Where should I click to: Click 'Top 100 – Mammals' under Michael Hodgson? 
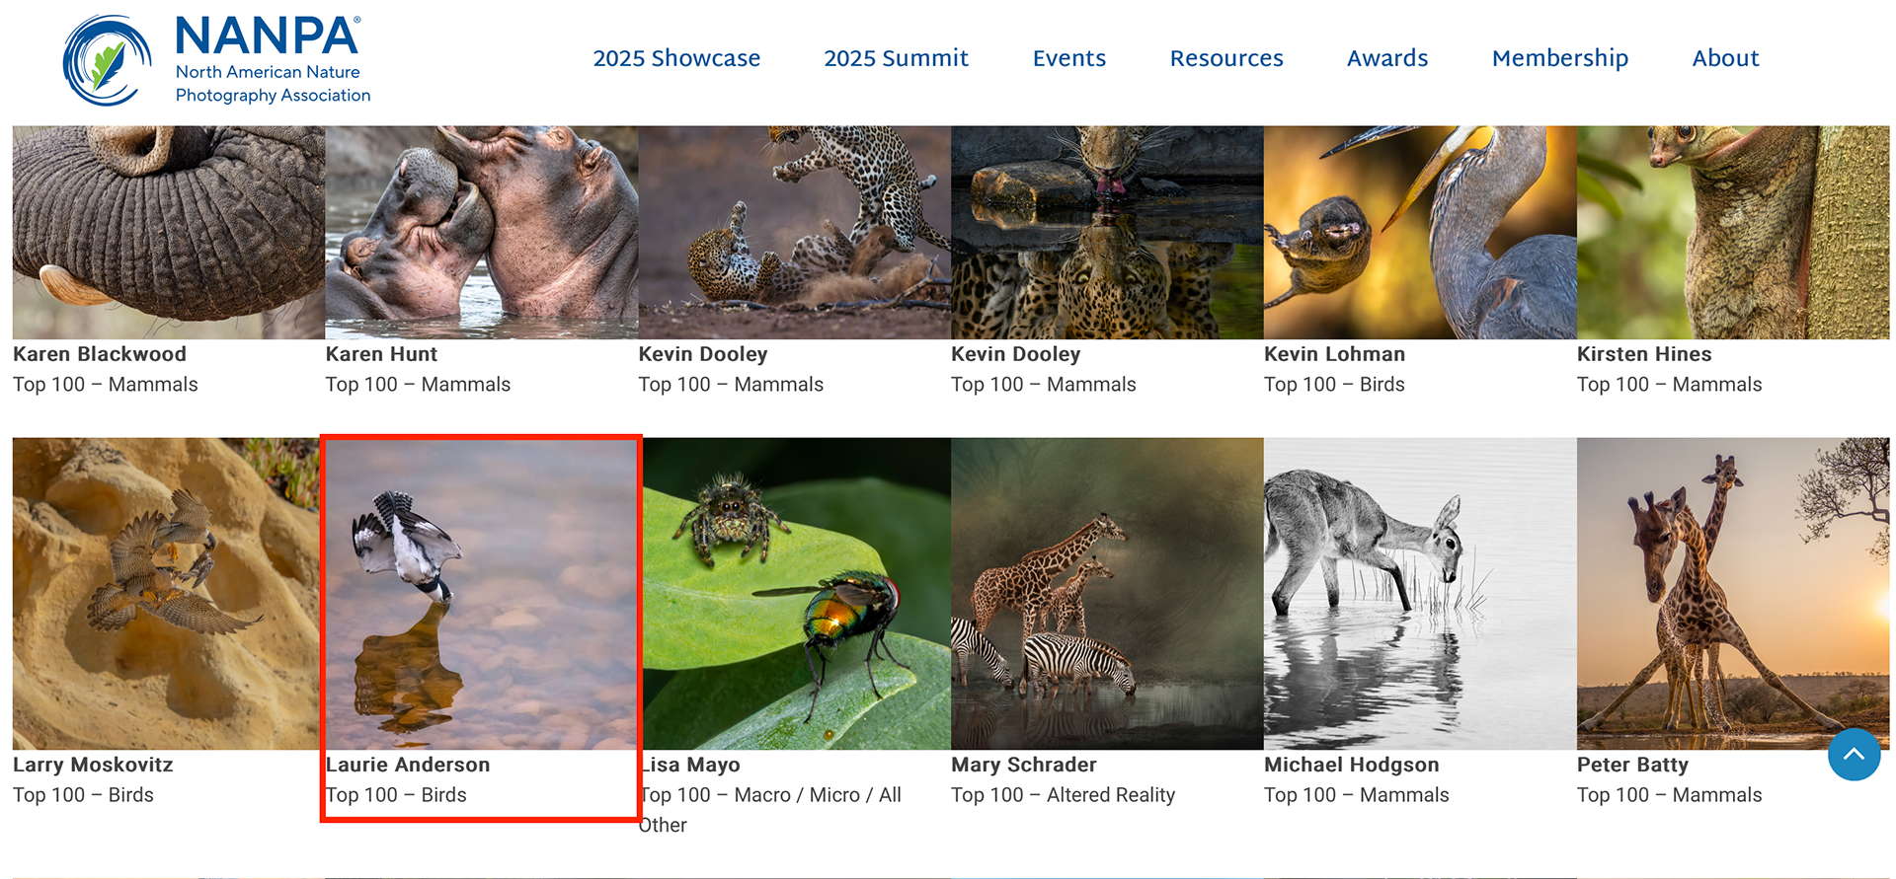[1357, 795]
